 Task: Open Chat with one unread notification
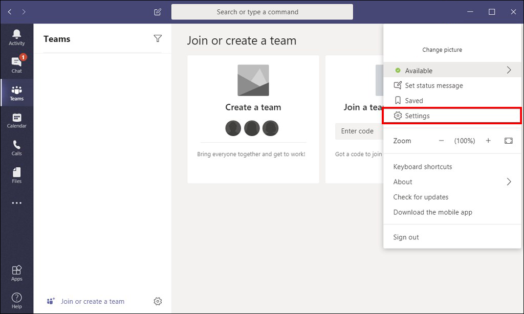coord(17,65)
